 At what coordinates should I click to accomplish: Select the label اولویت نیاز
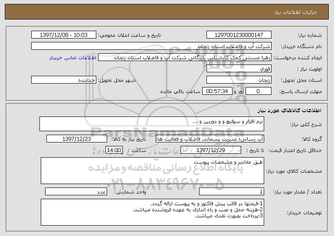pos(309,69)
